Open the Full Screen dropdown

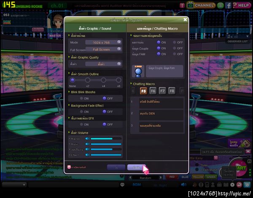click(104, 49)
